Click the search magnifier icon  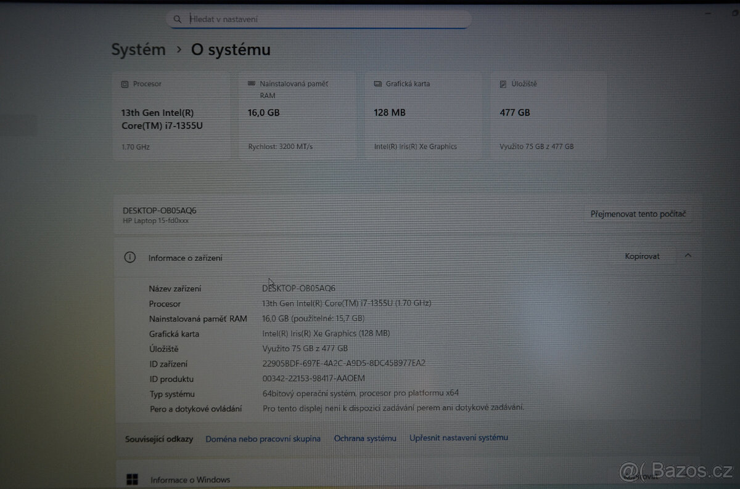pos(178,19)
